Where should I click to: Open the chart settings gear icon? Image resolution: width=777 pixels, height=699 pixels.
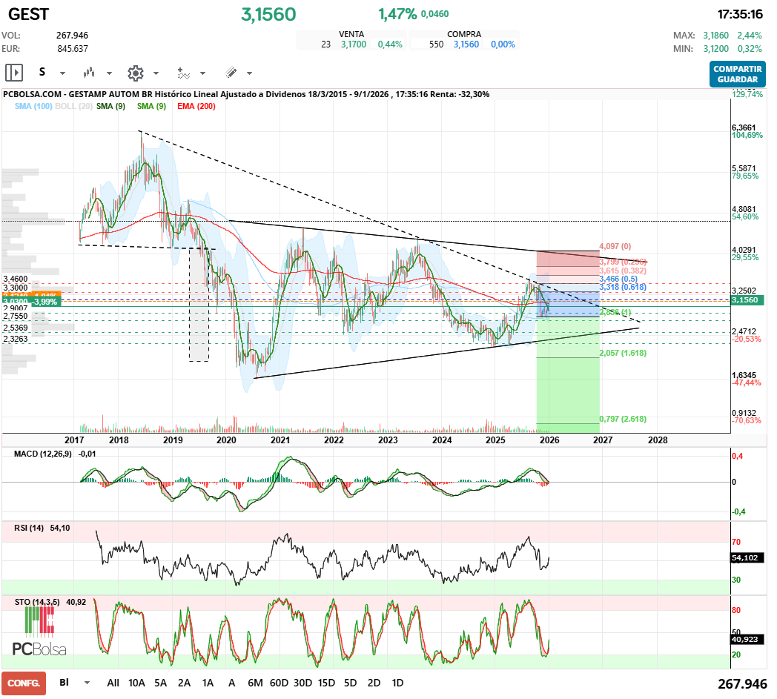(x=136, y=73)
